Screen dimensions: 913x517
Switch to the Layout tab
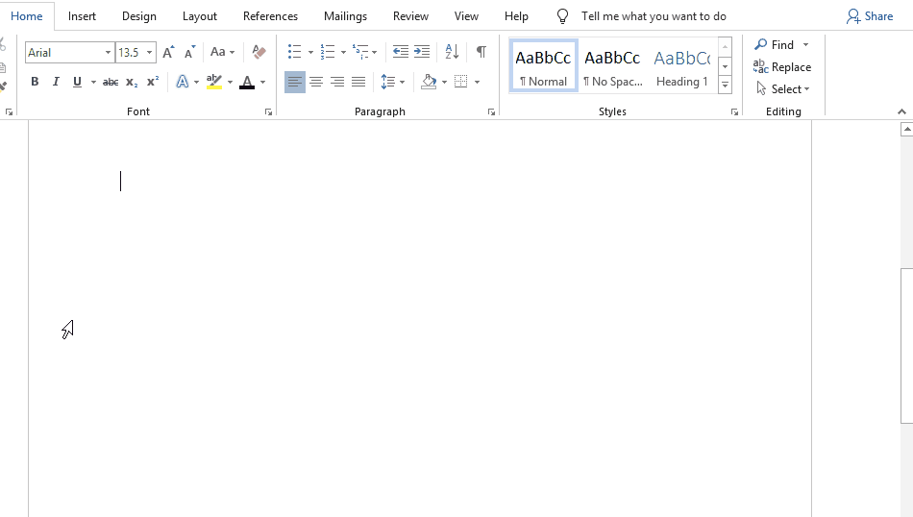[x=200, y=16]
